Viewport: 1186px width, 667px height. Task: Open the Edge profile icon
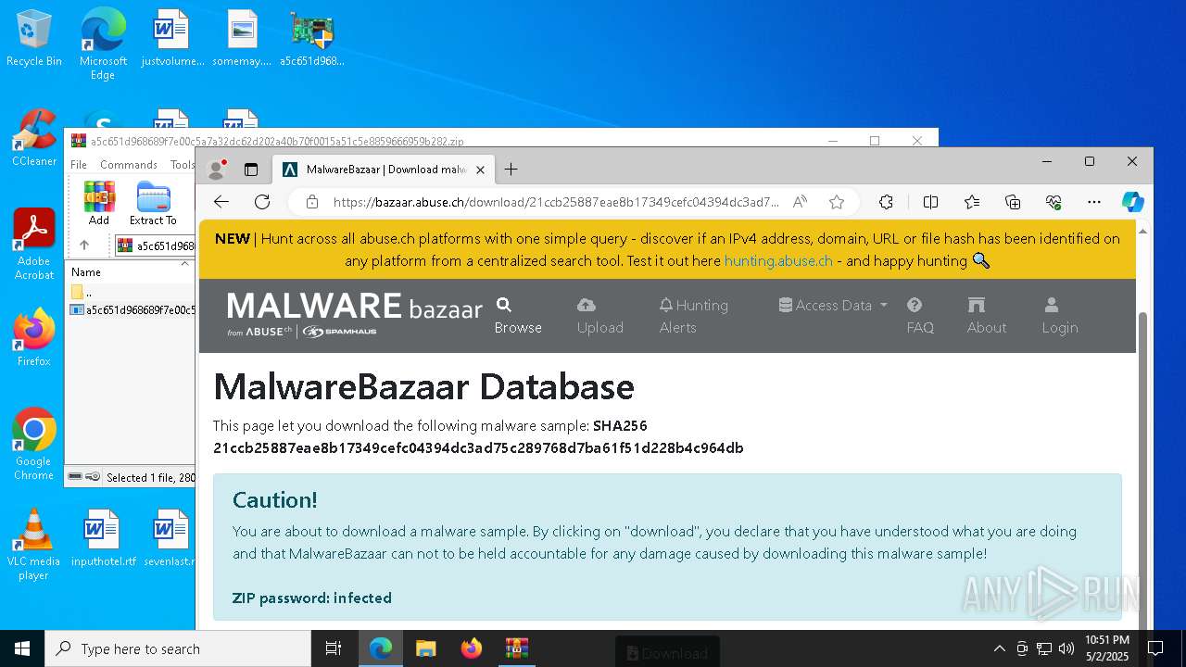(x=217, y=170)
